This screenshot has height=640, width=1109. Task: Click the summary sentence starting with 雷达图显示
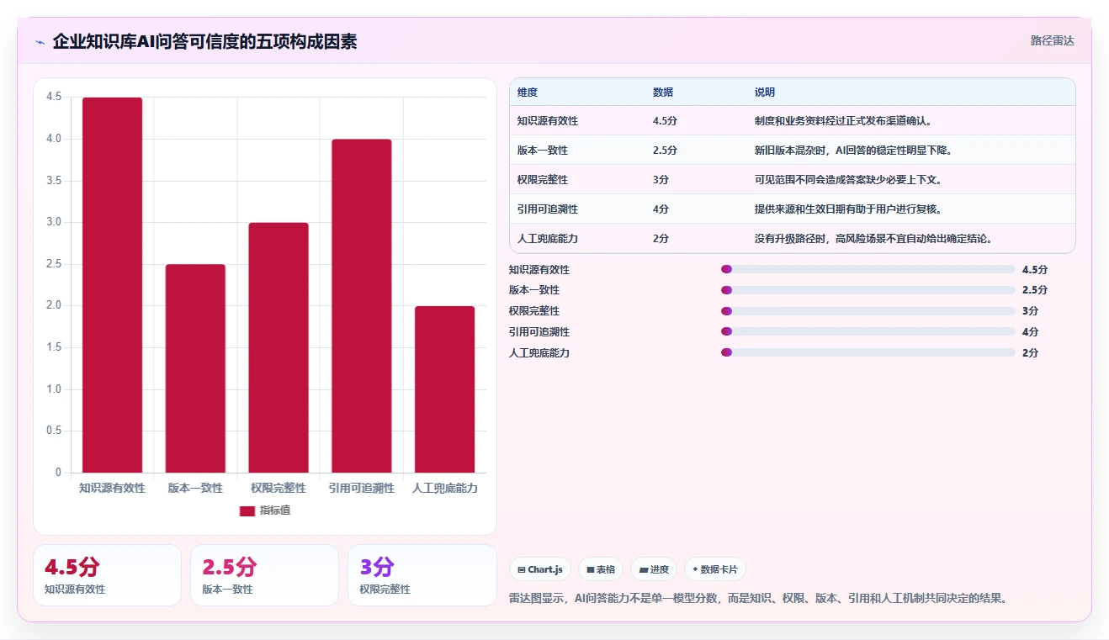(x=758, y=599)
